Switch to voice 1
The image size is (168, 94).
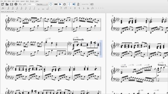(96, 8)
